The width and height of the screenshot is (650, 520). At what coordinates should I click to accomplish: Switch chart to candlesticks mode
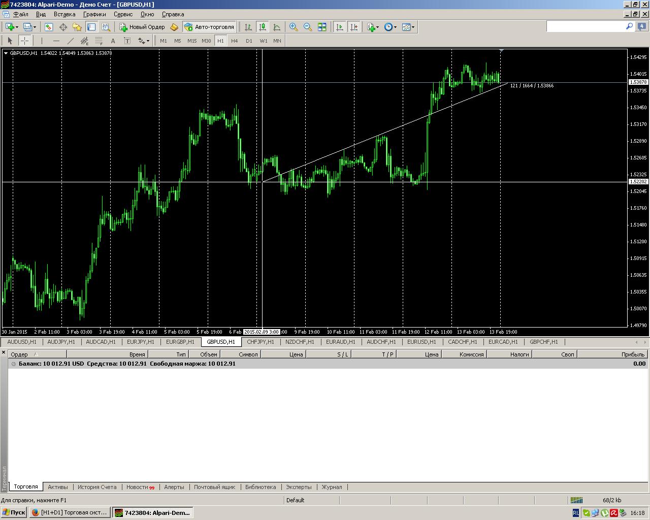click(x=263, y=27)
